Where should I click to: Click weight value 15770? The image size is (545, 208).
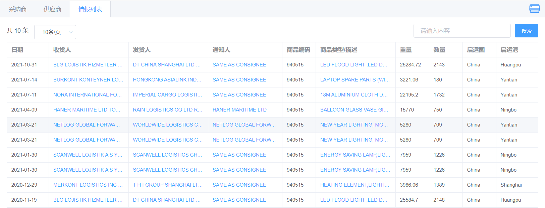pos(407,110)
